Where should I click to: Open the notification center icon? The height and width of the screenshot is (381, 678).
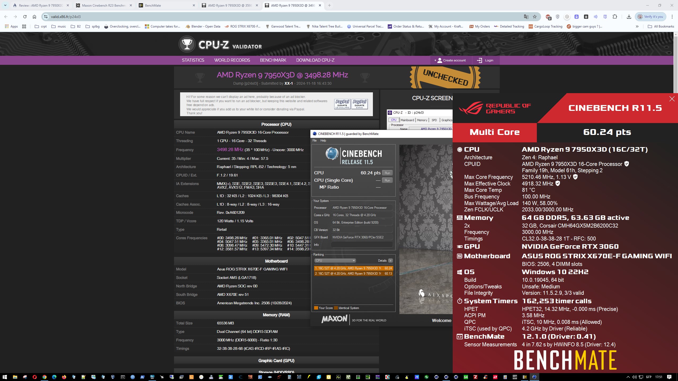pos(669,377)
